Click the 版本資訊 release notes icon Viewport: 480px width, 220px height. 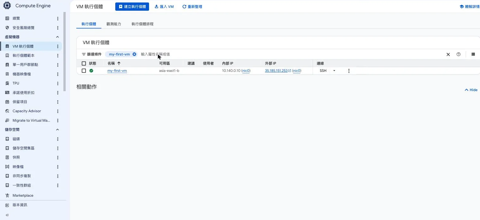(x=7, y=205)
